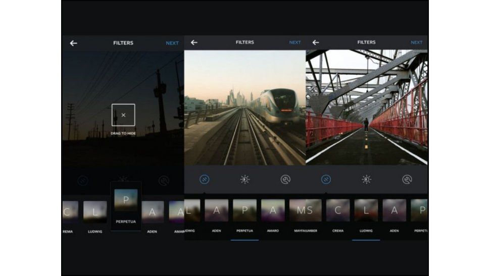Click the X drag-to-hide box
The height and width of the screenshot is (276, 490).
pyautogui.click(x=123, y=115)
